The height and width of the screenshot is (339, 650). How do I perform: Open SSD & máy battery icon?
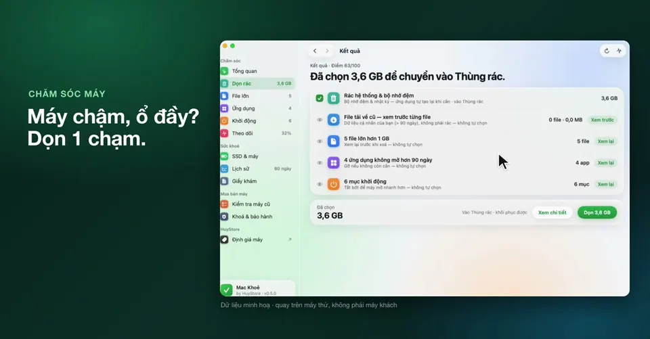point(224,156)
